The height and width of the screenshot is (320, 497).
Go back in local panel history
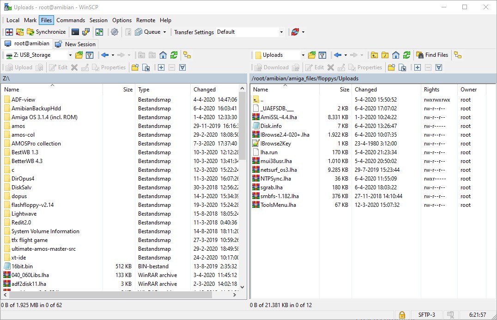click(x=105, y=55)
